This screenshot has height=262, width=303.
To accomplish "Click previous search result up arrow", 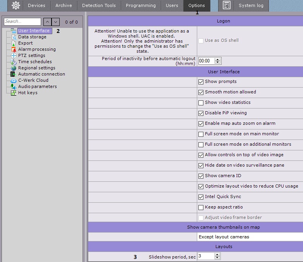I will tap(47, 22).
